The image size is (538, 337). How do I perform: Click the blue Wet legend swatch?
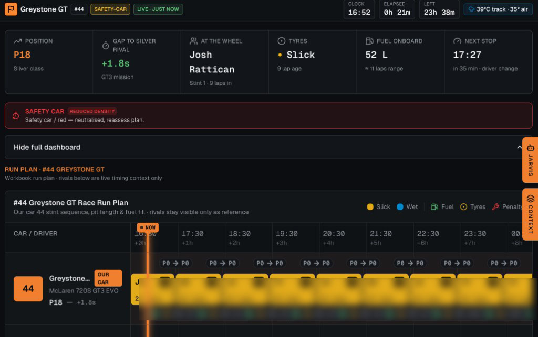(400, 206)
